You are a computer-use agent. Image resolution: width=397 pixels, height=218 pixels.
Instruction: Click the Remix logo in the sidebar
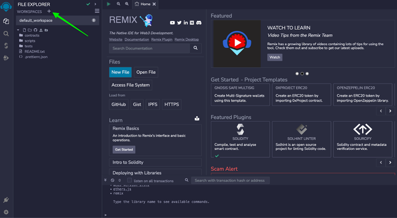6,6
